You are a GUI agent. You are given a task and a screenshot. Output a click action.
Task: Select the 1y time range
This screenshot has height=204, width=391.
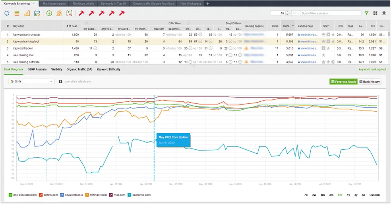[348, 195]
